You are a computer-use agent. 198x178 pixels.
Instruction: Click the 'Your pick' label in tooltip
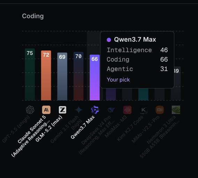click(x=118, y=80)
